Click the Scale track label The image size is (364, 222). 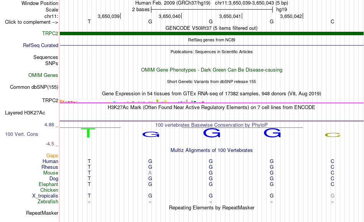point(52,10)
